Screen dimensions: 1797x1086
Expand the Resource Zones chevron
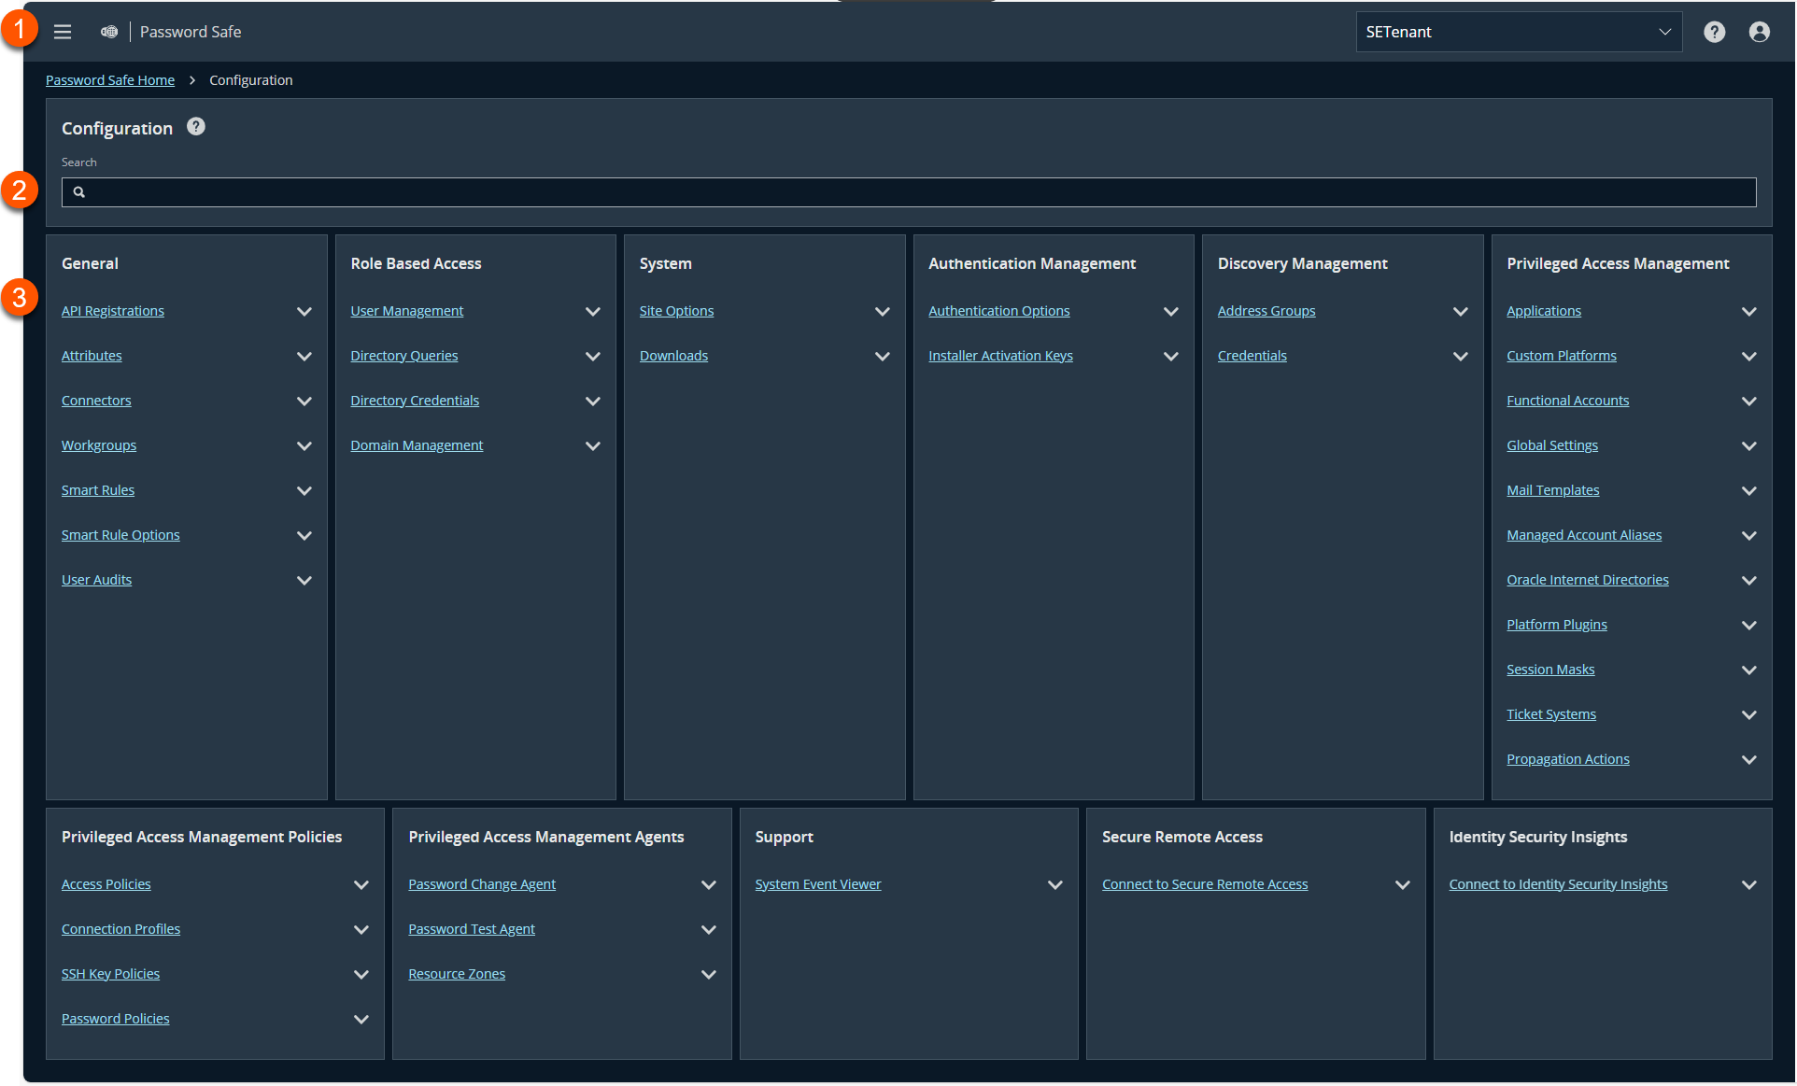click(x=708, y=974)
